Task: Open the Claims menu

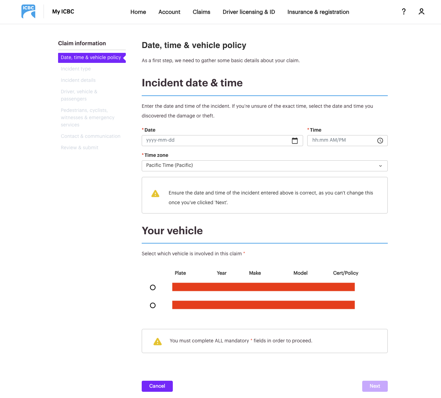Action: click(201, 12)
